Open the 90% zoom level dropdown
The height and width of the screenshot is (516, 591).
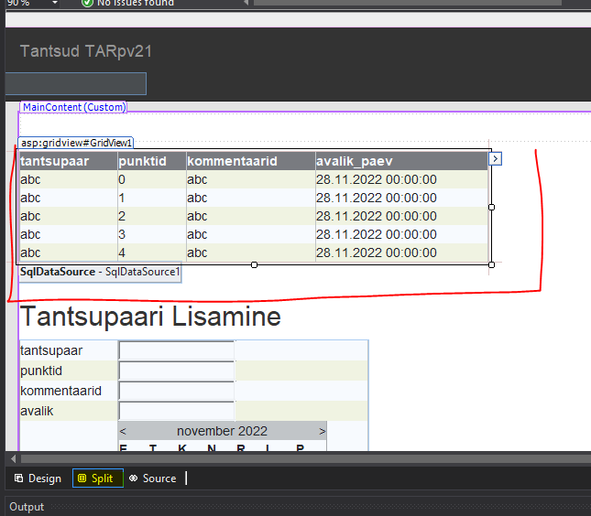54,3
